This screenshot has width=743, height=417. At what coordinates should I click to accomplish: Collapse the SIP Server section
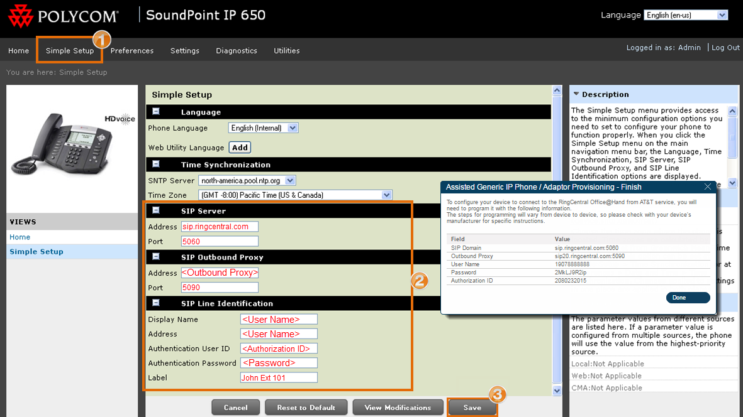[x=156, y=210]
